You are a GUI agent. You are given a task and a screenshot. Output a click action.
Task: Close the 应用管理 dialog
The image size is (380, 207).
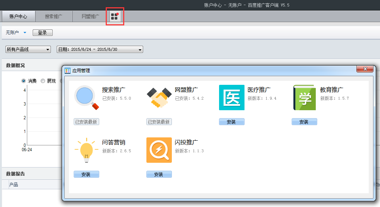click(x=365, y=69)
